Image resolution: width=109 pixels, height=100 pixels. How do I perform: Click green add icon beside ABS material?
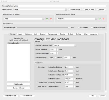click(47, 19)
